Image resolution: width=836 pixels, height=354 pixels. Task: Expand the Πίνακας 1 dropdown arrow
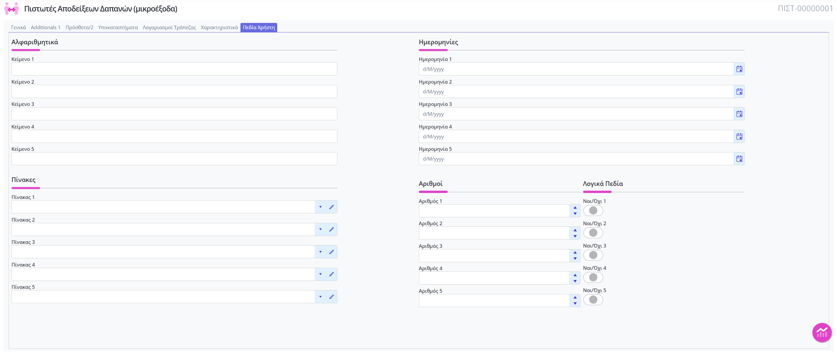pos(320,207)
